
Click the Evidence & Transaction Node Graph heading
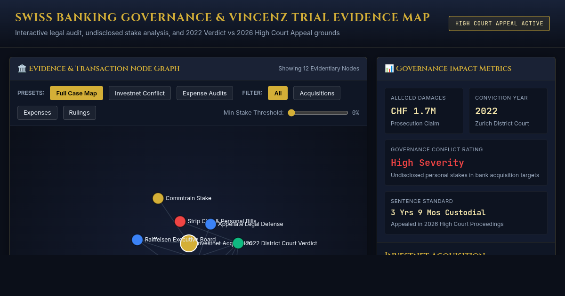tap(104, 69)
